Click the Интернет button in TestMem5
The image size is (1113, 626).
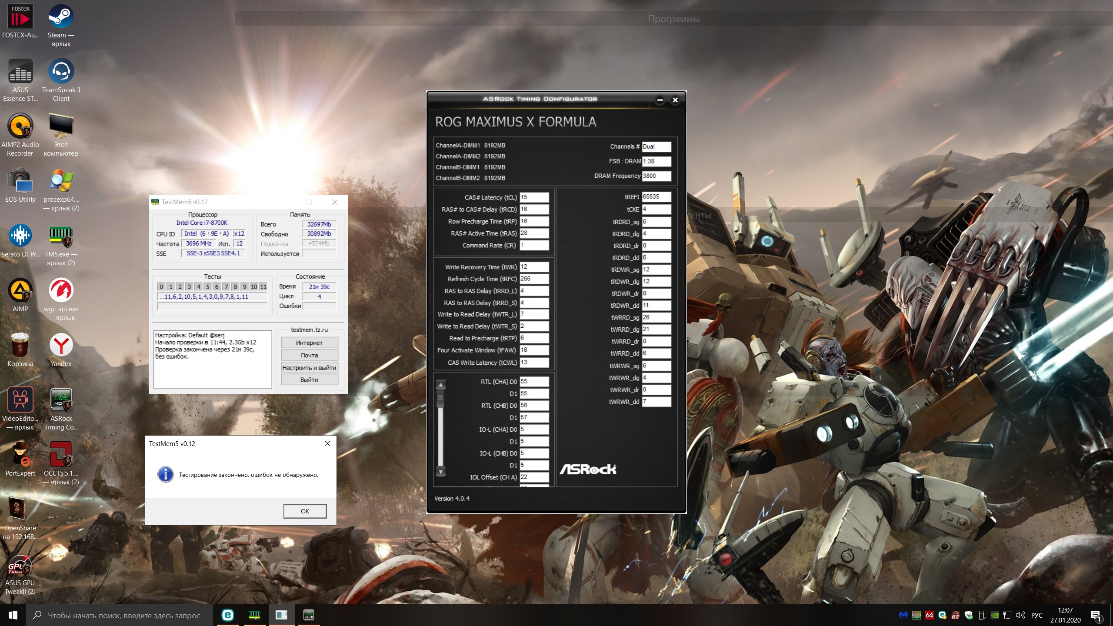309,343
